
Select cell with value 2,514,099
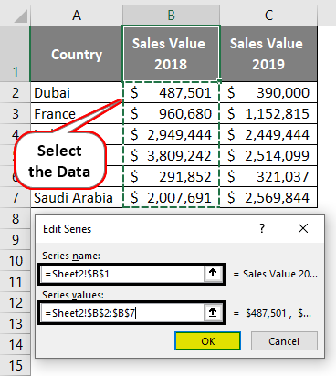(268, 155)
